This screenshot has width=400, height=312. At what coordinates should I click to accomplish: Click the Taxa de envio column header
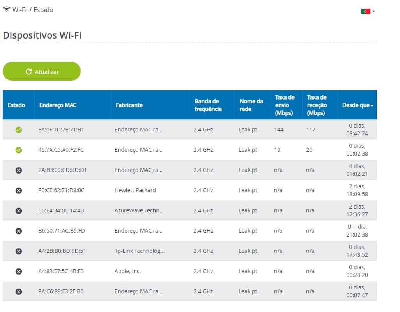point(285,105)
